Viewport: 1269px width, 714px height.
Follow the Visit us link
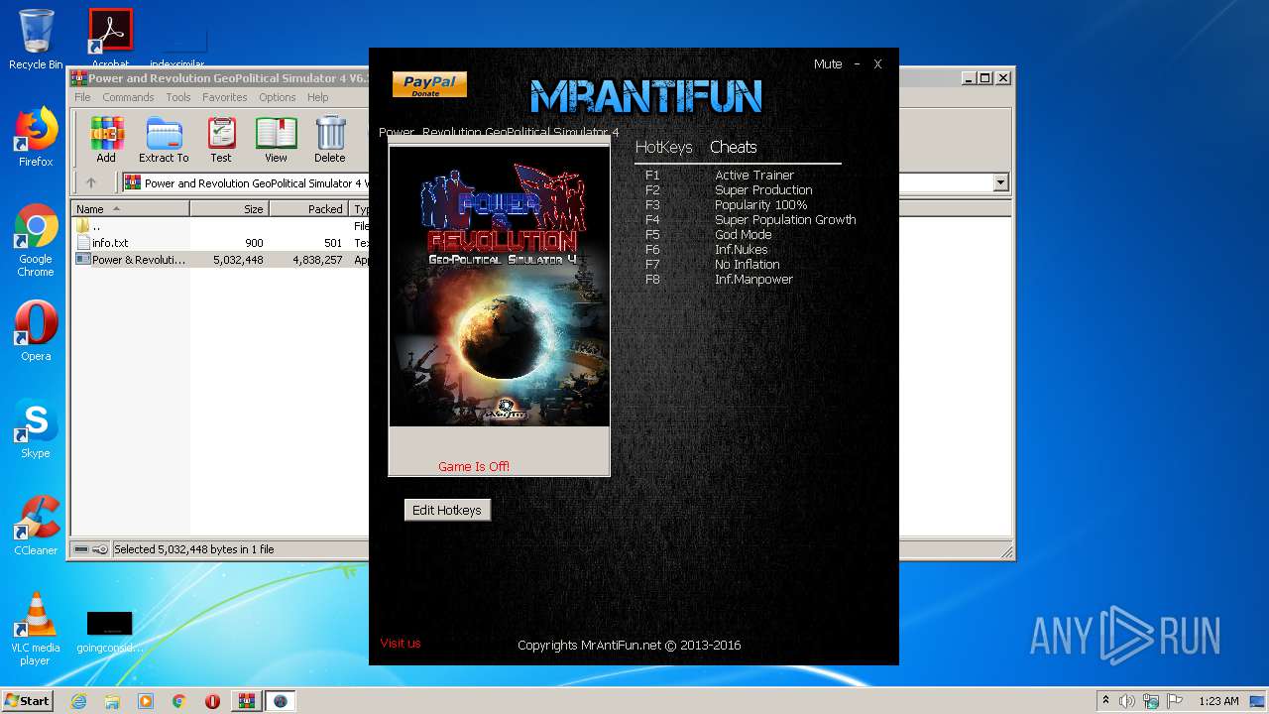click(x=401, y=643)
